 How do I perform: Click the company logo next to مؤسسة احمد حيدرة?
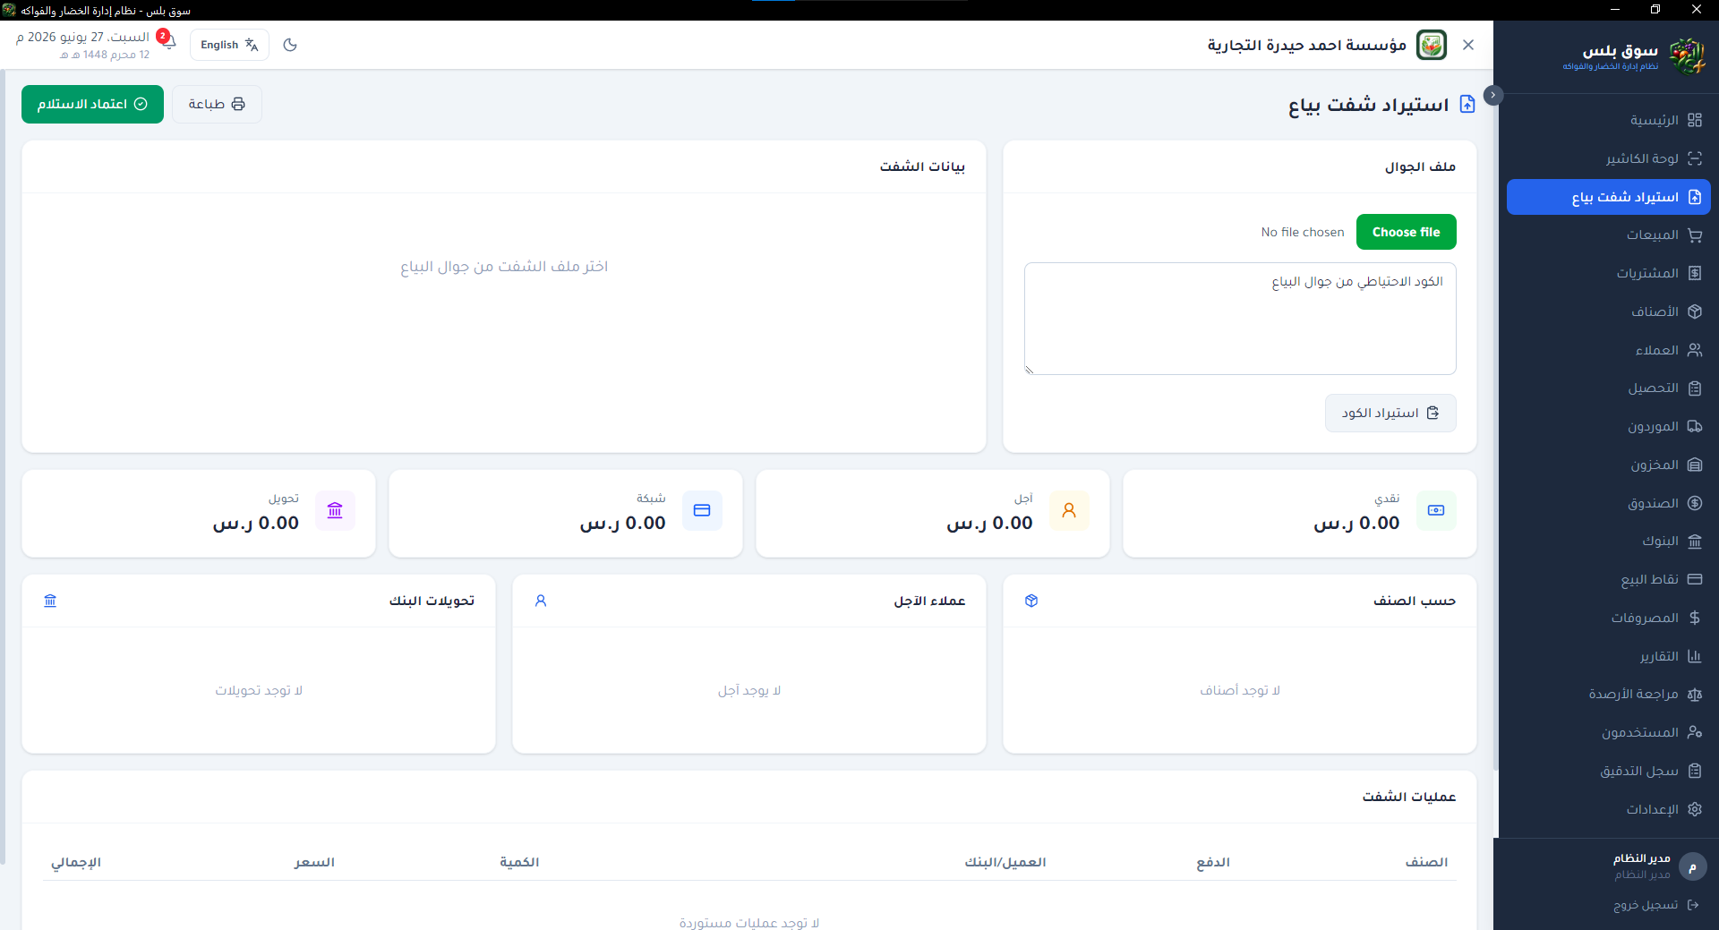(x=1432, y=45)
